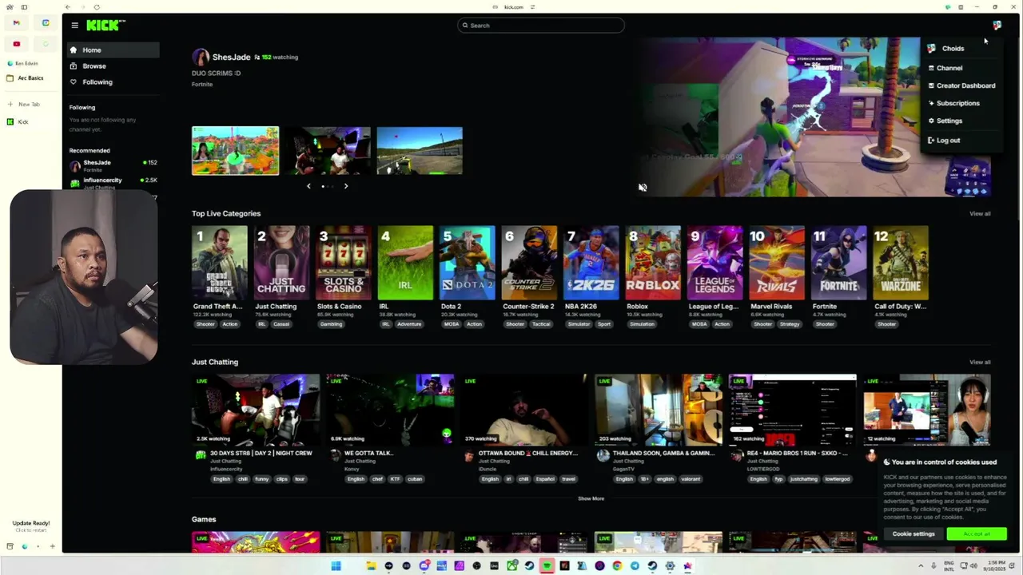Open IRL category card
This screenshot has width=1023, height=575.
pyautogui.click(x=405, y=263)
